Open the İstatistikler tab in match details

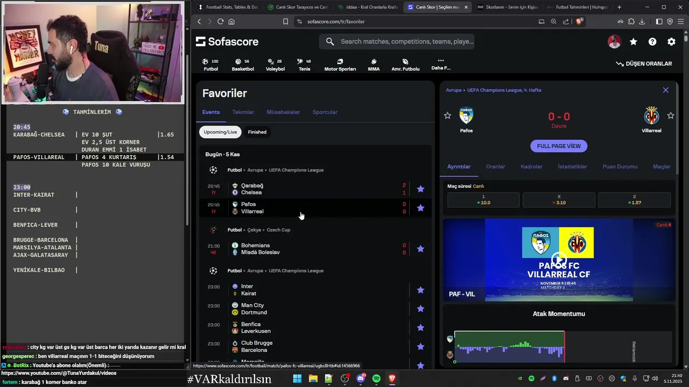[572, 167]
